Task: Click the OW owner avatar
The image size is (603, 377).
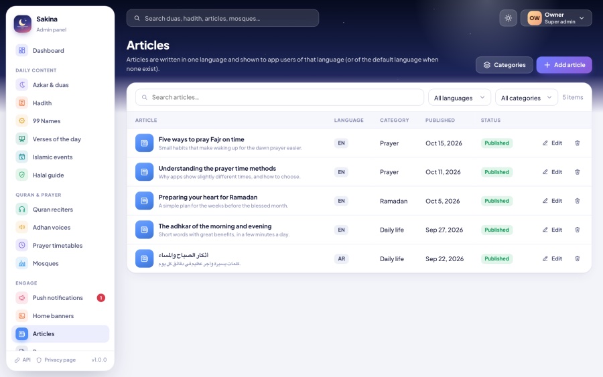Action: pos(535,18)
